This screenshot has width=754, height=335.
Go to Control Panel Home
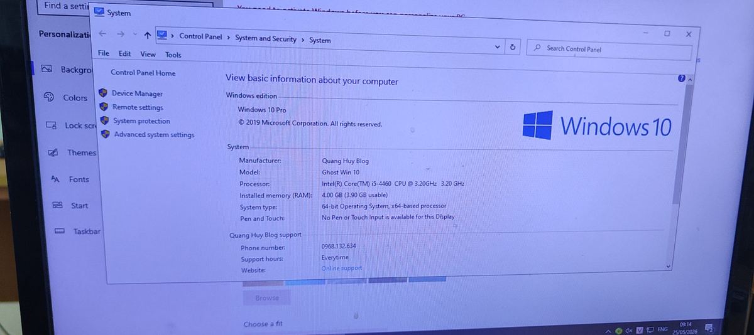[143, 73]
